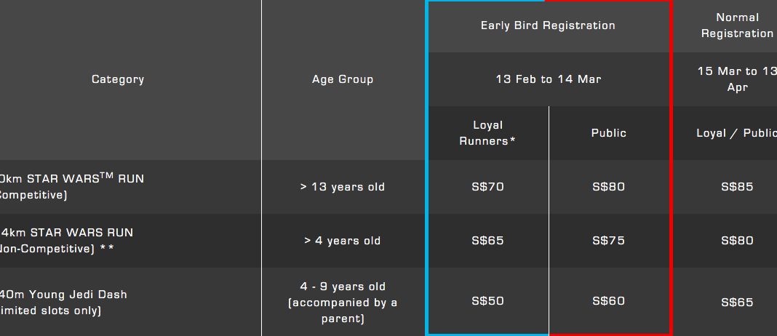Select the 4 - 9 years old age cell

(x=343, y=302)
